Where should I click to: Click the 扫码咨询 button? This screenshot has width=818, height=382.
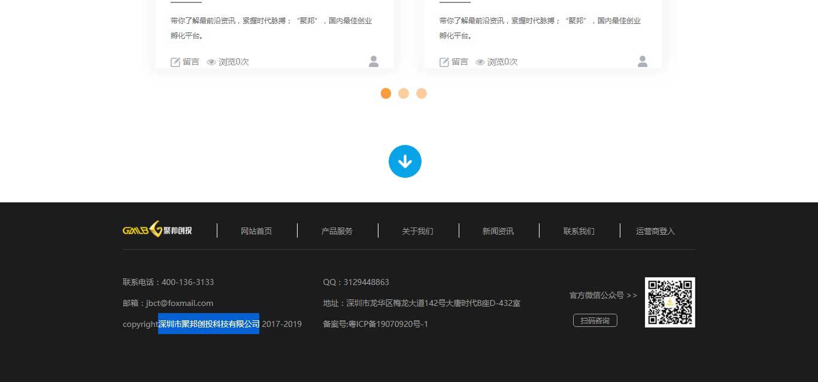595,320
